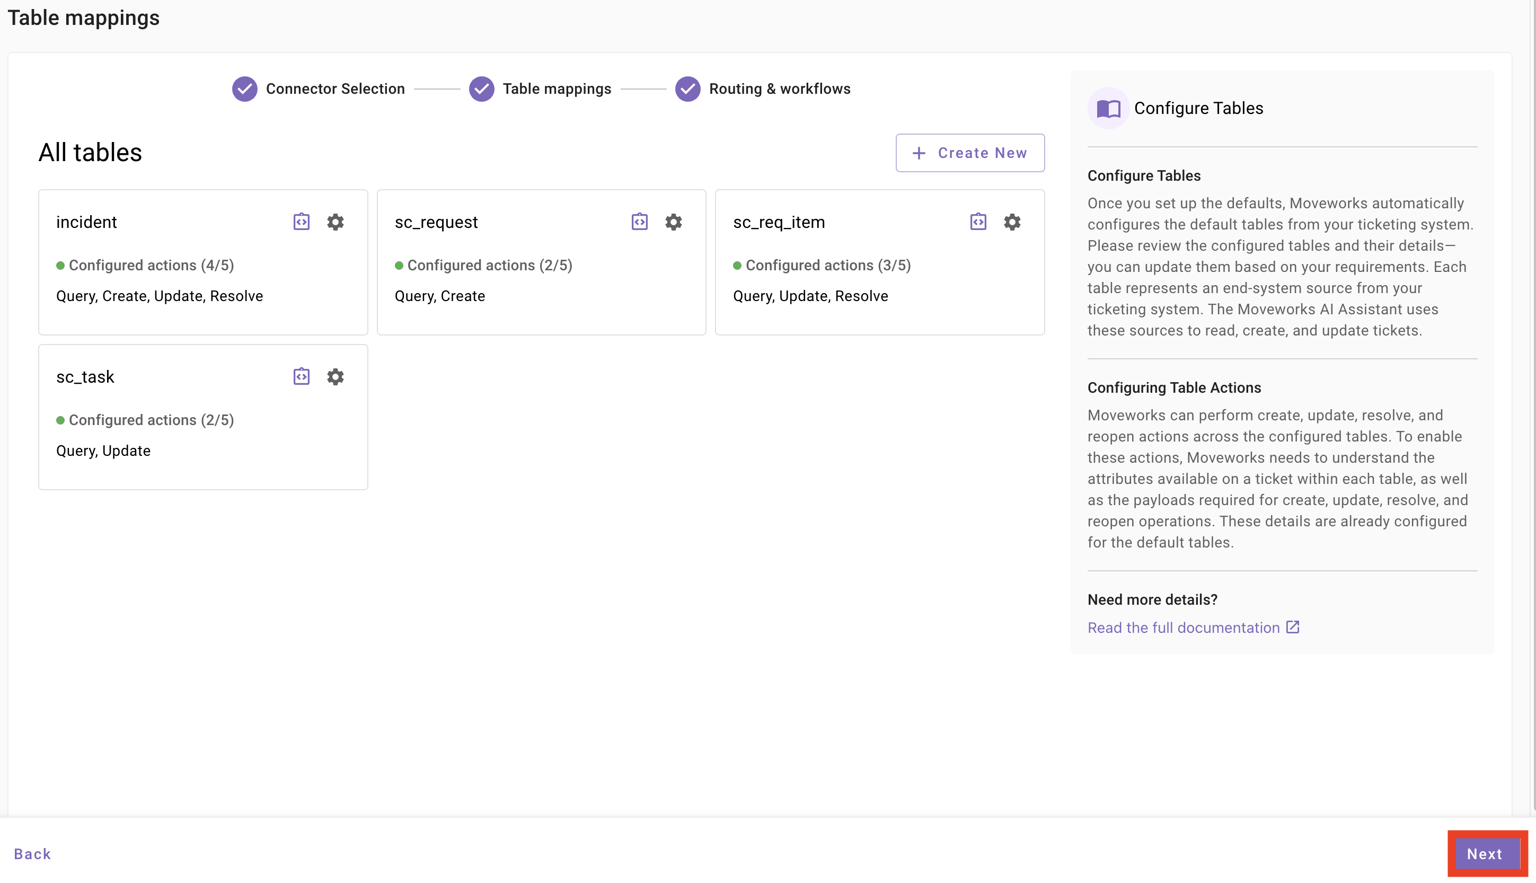Open the sc_req_item table code editor icon
Screen dimensions: 1536x883
click(978, 222)
